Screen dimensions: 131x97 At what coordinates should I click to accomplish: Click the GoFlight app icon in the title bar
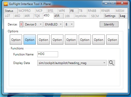click(x=6, y=4)
